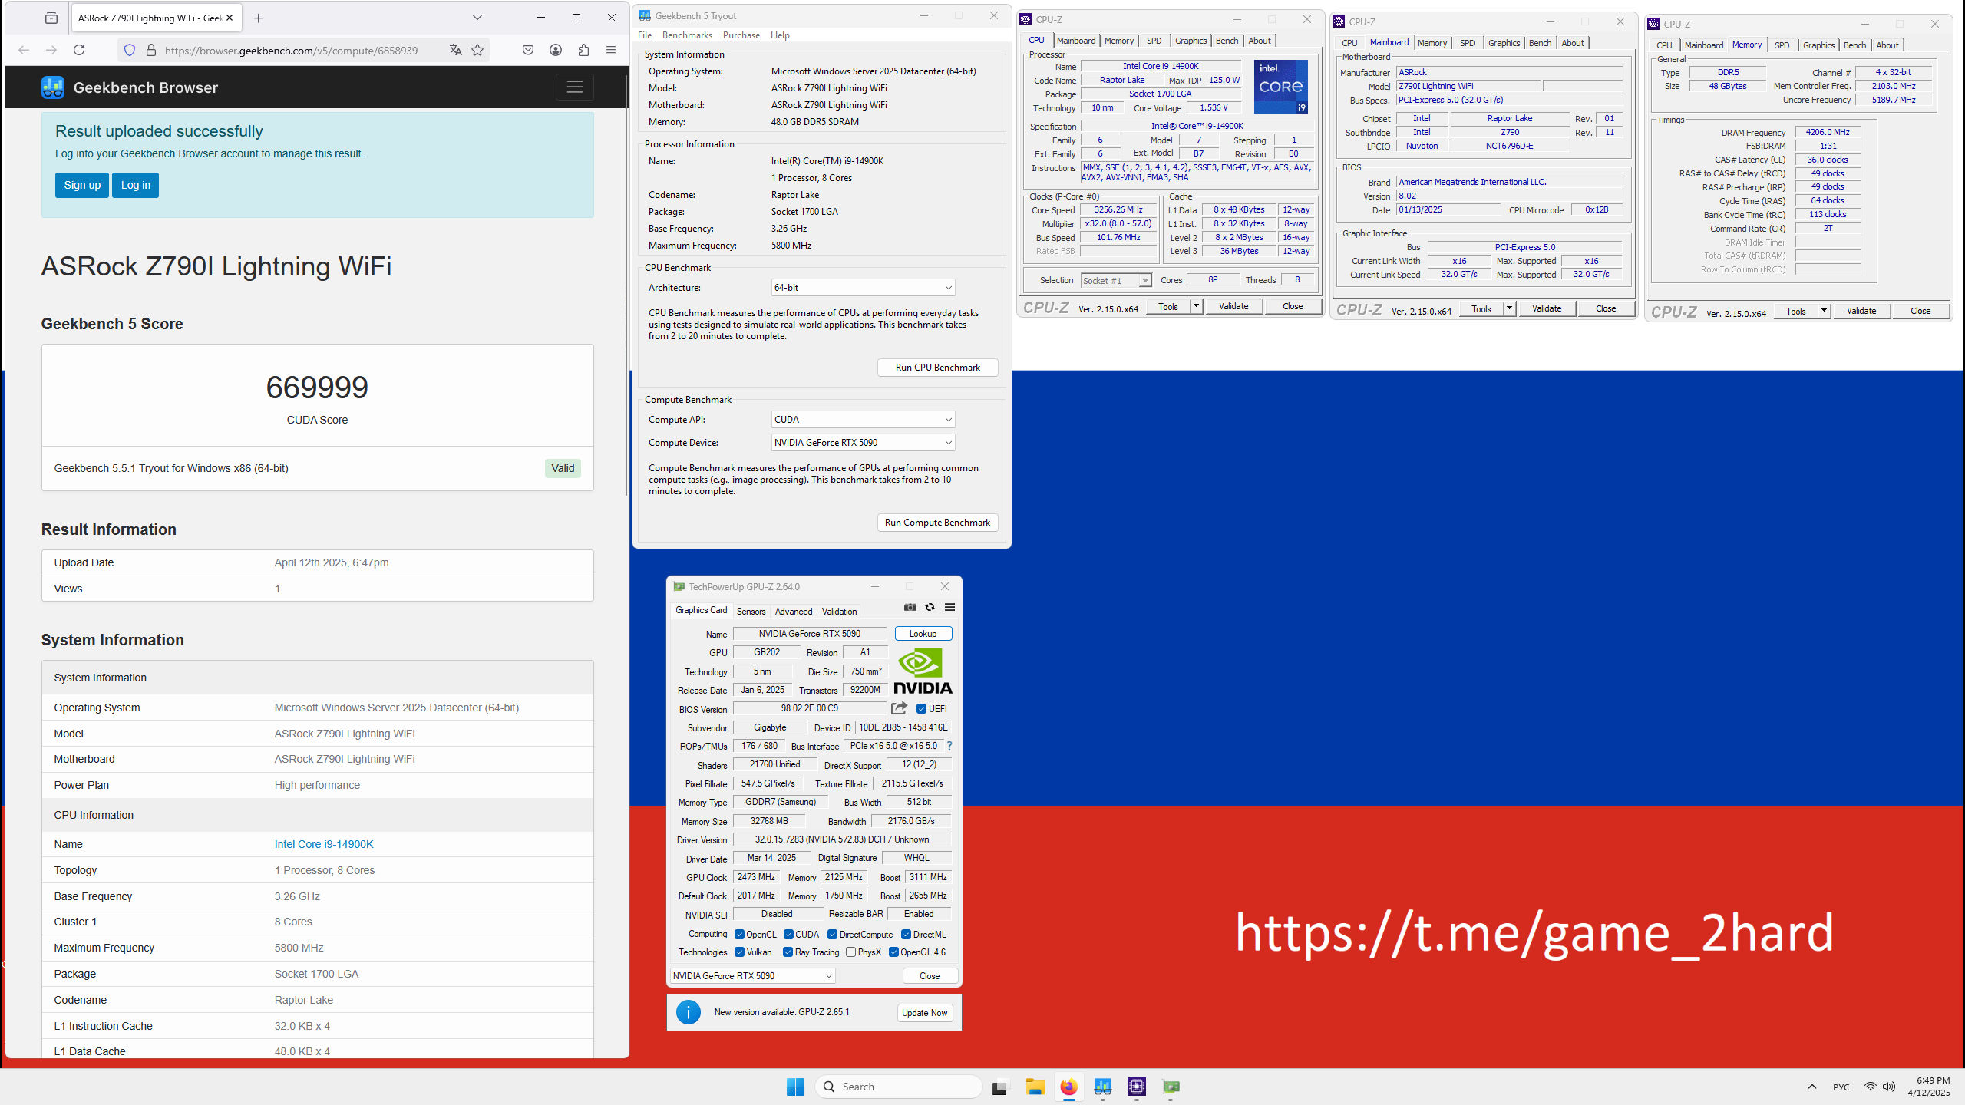Switch to Advanced tab in GPU-Z

[x=794, y=612]
